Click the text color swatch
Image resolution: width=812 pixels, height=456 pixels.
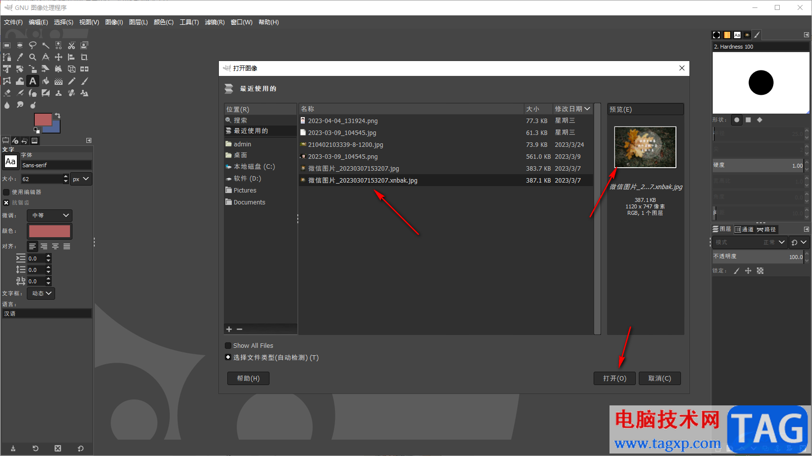(x=50, y=231)
